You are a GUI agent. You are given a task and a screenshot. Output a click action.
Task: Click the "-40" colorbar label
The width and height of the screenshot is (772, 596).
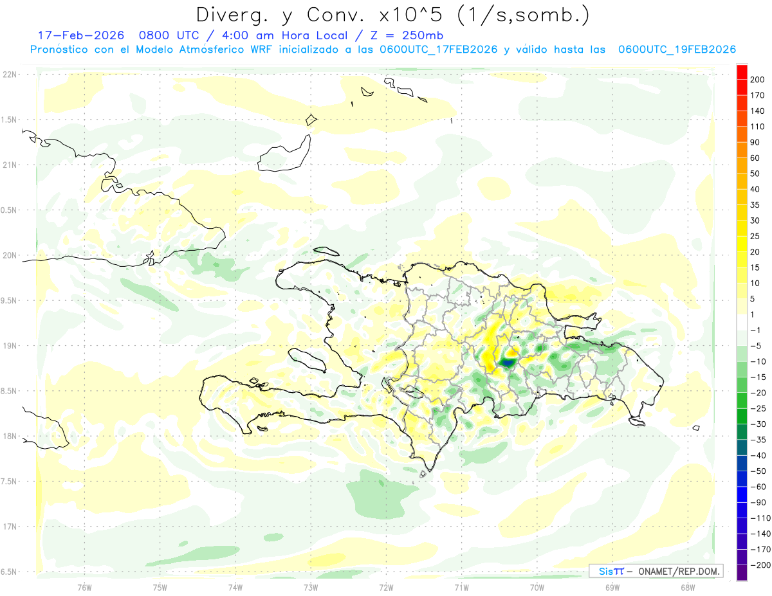click(x=758, y=455)
